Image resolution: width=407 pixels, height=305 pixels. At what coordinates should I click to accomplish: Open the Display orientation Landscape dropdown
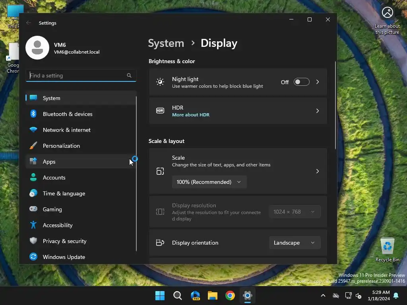tap(295, 243)
